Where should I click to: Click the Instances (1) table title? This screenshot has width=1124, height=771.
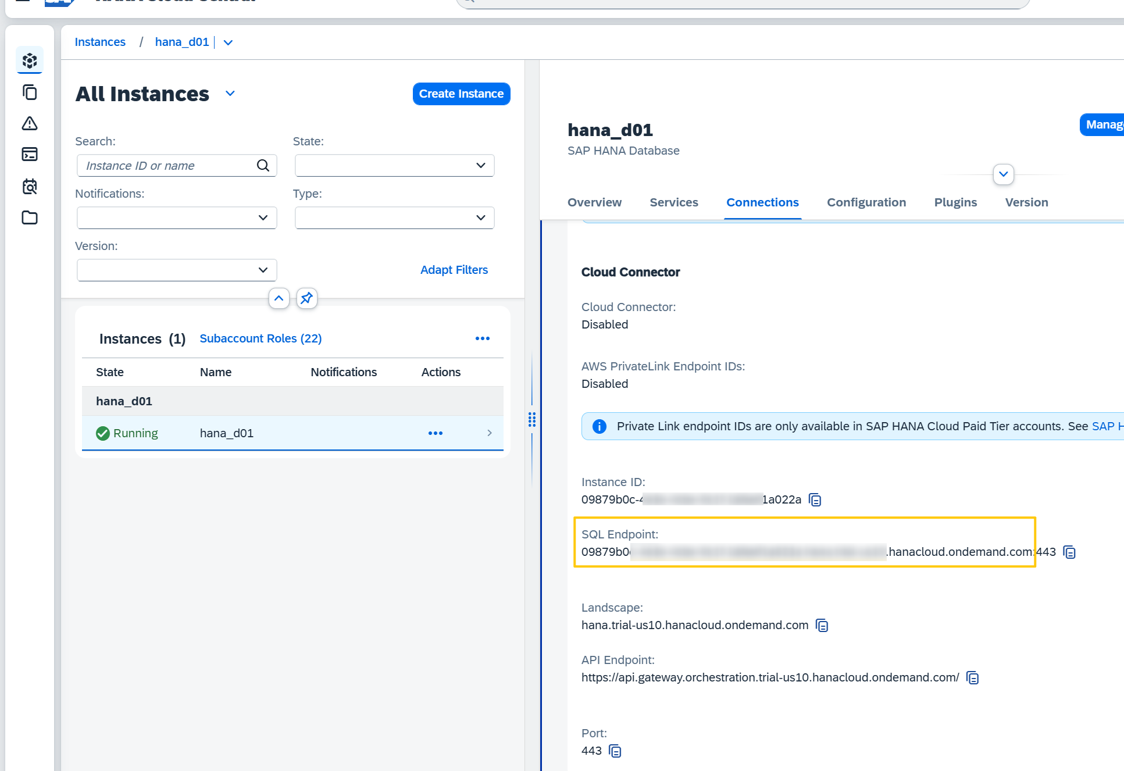[142, 339]
